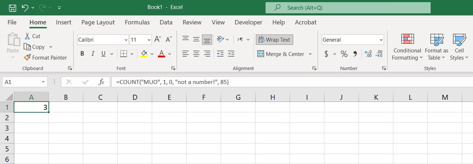Center text horizontally
Screen dimensions: 473x164
[196, 54]
